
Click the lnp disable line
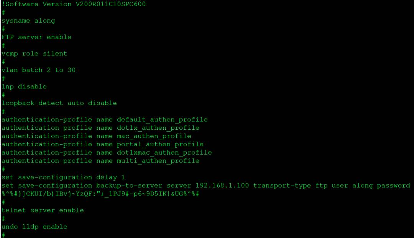coord(24,87)
